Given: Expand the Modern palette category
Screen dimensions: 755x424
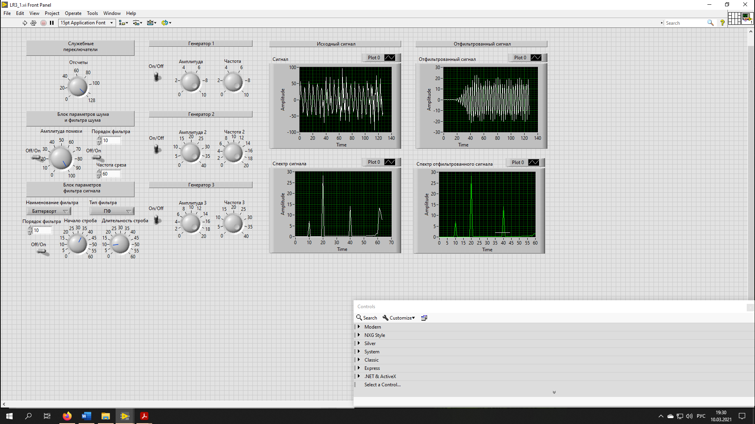Looking at the screenshot, I should pos(359,327).
